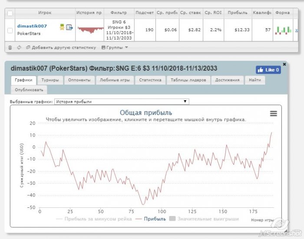Sort by Прибыль column header
Image resolution: width=304 pixels, height=239 pixels.
coord(238,13)
